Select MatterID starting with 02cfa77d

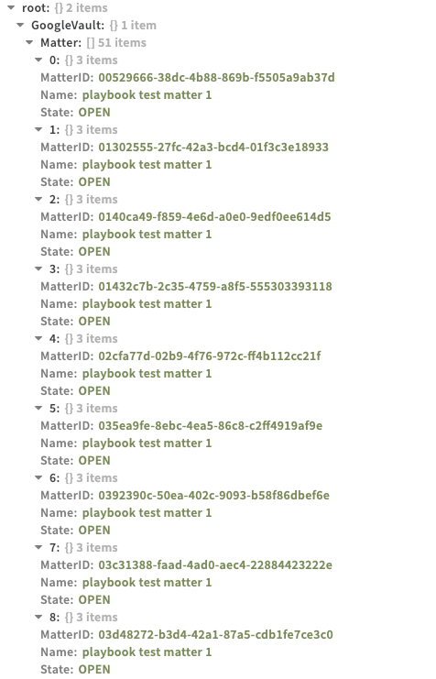click(x=210, y=356)
